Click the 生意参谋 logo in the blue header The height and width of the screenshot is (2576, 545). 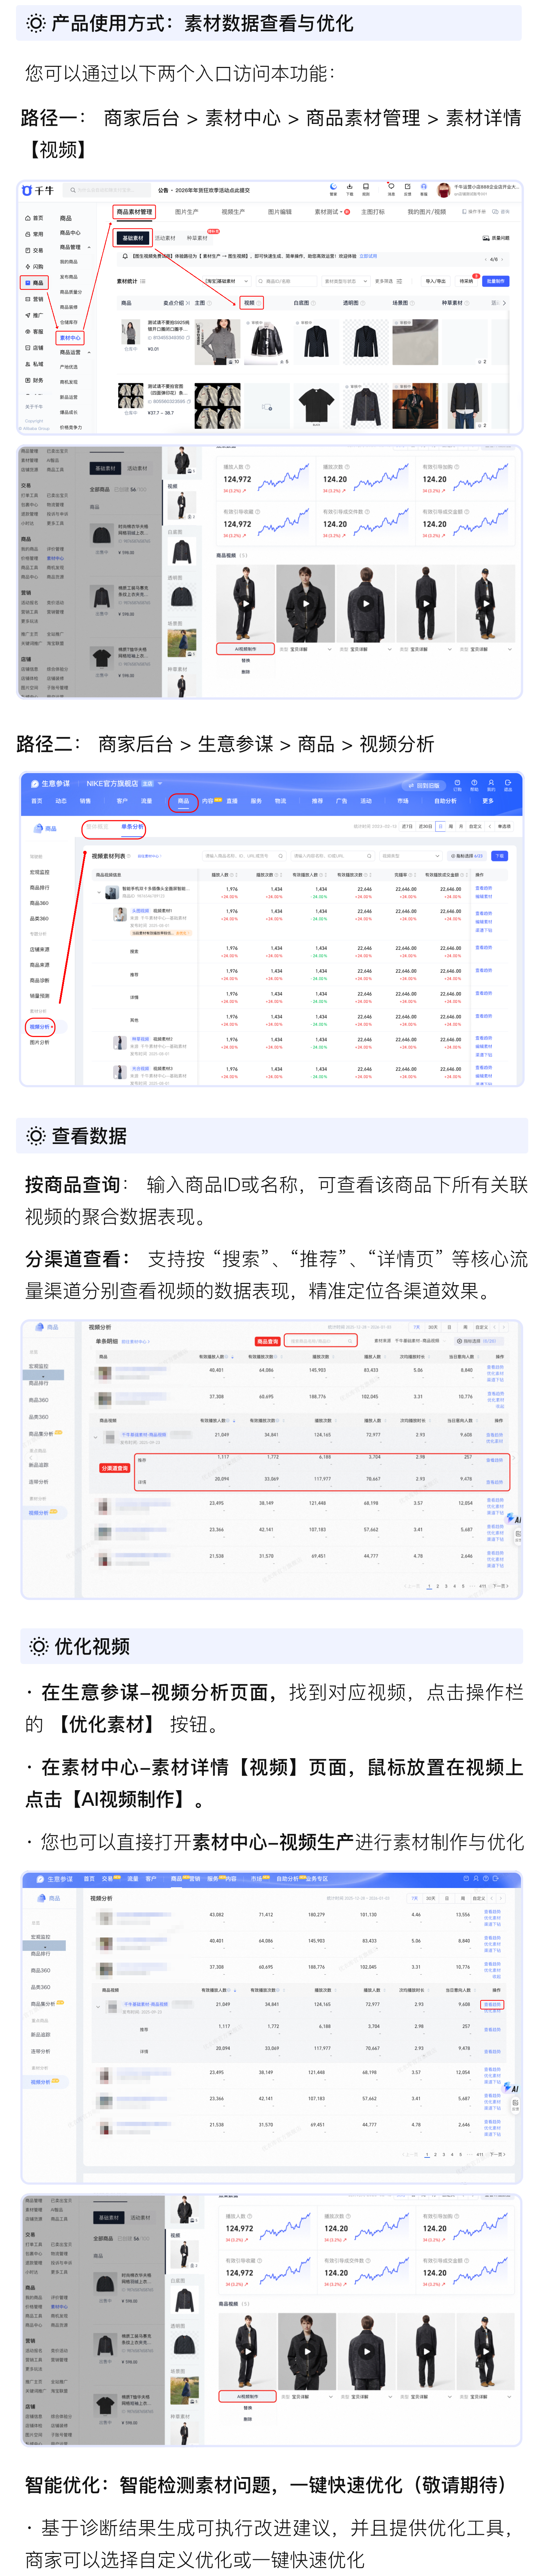(x=51, y=784)
